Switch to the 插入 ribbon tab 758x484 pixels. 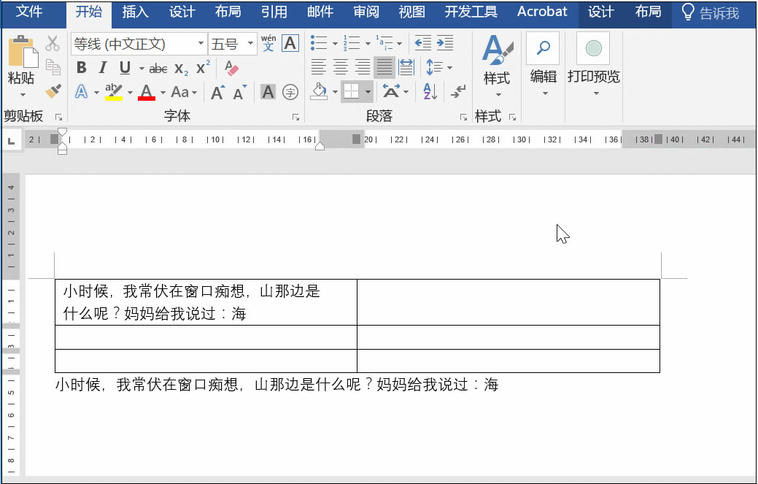click(x=135, y=12)
